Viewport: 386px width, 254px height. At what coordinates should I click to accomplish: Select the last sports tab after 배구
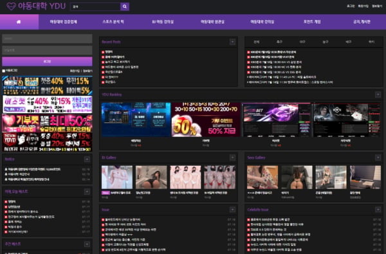[x=371, y=42]
